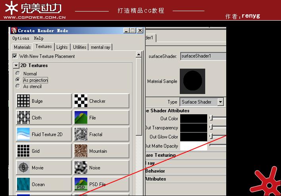The width and height of the screenshot is (281, 196).
Task: Select the As projection radio option
Action: click(x=18, y=80)
